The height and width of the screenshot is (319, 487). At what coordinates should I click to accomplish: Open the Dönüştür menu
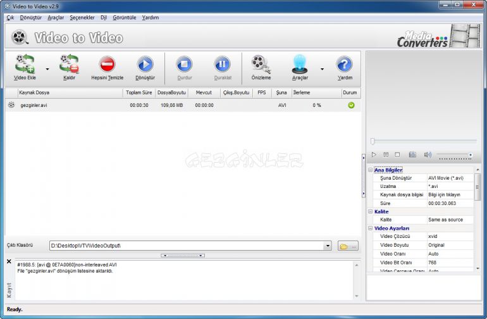pyautogui.click(x=31, y=18)
